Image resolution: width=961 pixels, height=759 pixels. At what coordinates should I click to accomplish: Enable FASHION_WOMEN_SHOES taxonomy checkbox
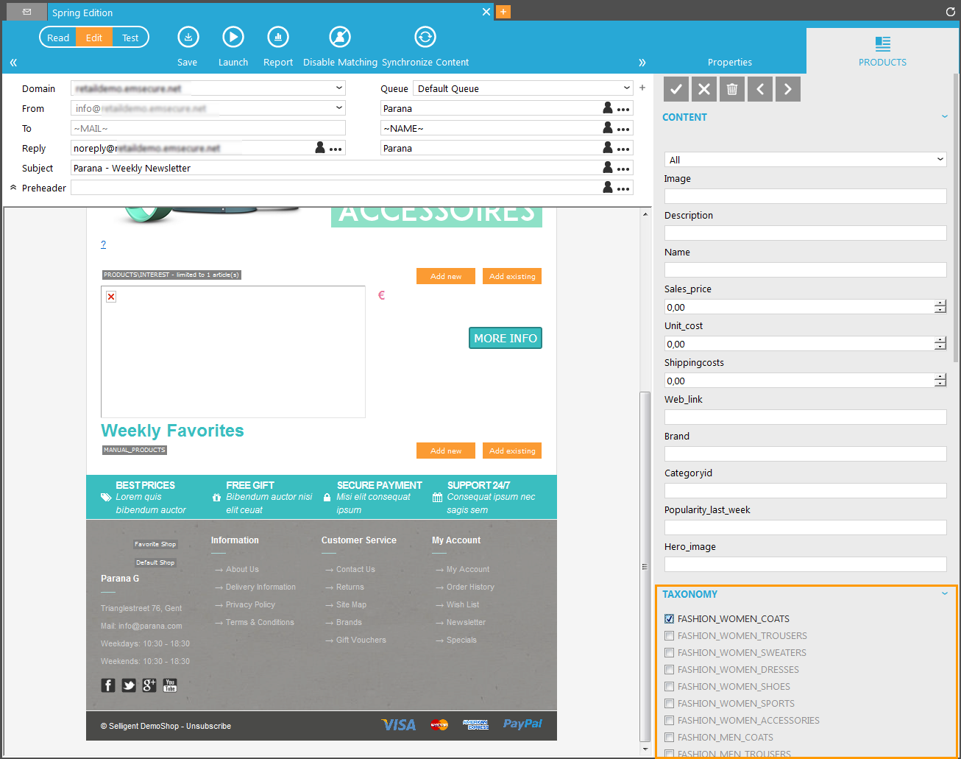pos(669,687)
